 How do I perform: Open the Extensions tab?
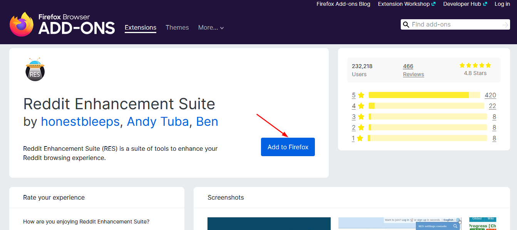point(141,28)
